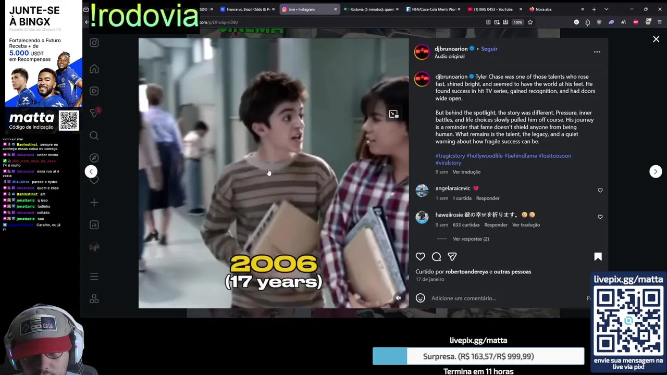Switch to the 'Nova aba' tab

pyautogui.click(x=557, y=9)
